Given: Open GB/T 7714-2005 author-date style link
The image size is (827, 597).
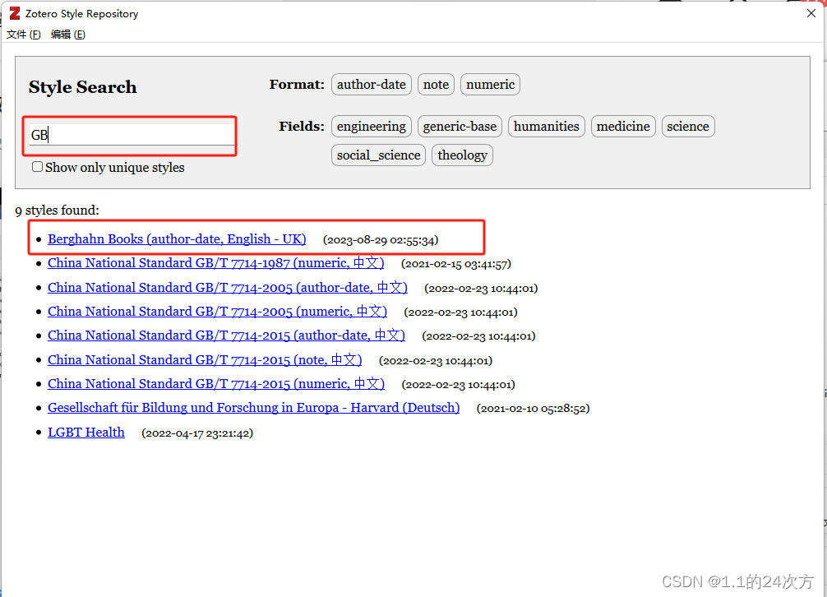Looking at the screenshot, I should [x=228, y=288].
